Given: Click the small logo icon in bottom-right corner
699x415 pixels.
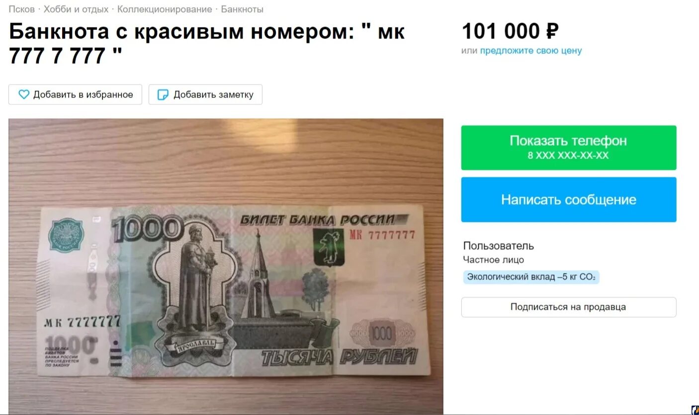Looking at the screenshot, I should tap(695, 410).
